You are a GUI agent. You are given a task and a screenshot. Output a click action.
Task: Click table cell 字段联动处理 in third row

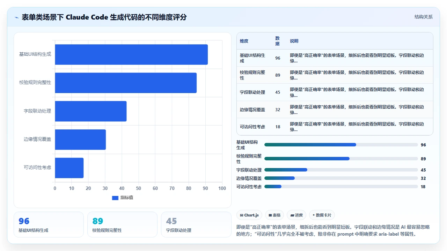point(252,92)
